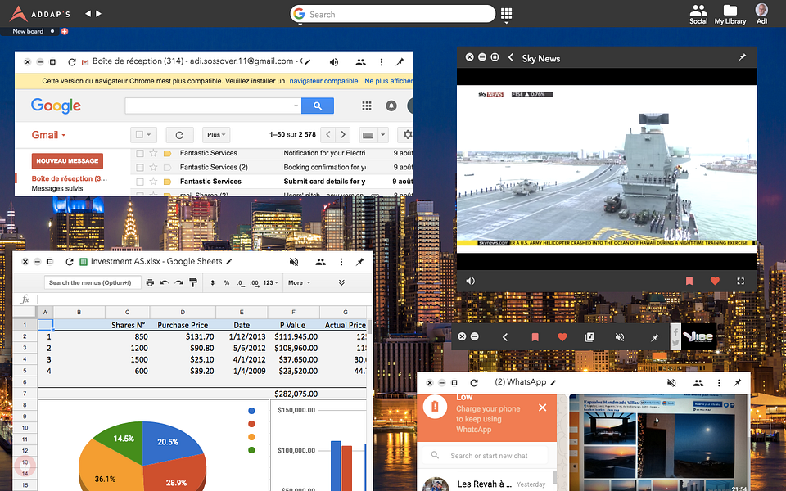Viewport: 786px width, 491px height.
Task: Select the New board tab
Action: 28,31
